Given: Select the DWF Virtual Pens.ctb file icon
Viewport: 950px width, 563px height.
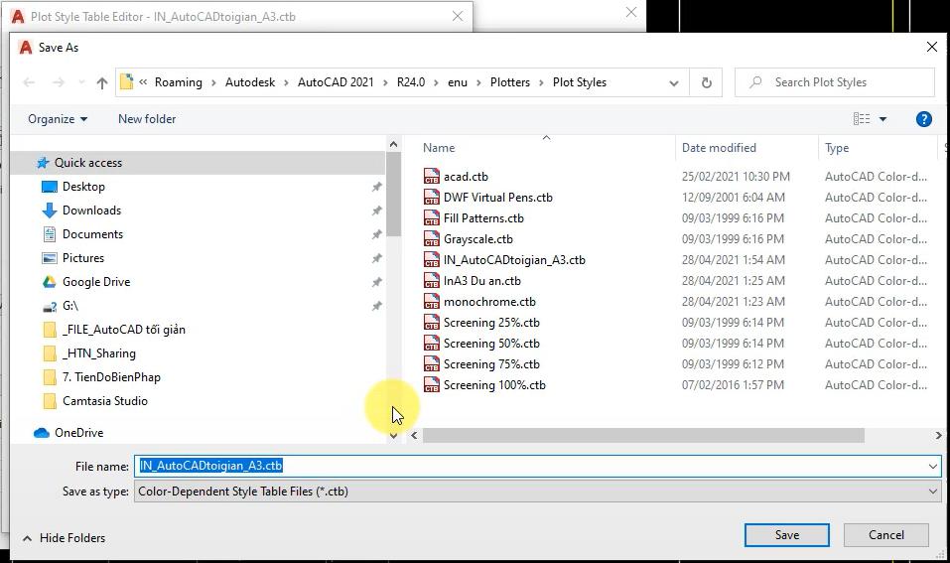Looking at the screenshot, I should tap(432, 197).
